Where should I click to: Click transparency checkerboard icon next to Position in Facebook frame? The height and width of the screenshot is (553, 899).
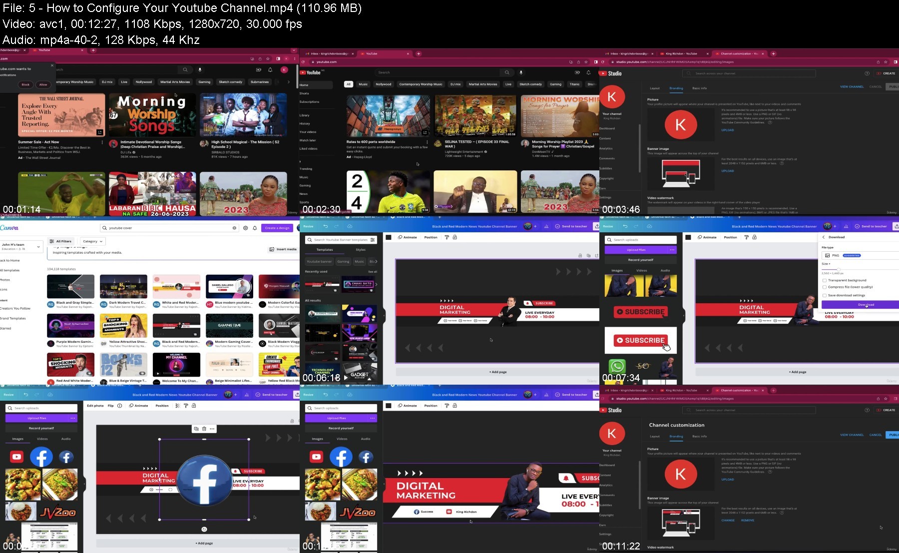point(177,406)
